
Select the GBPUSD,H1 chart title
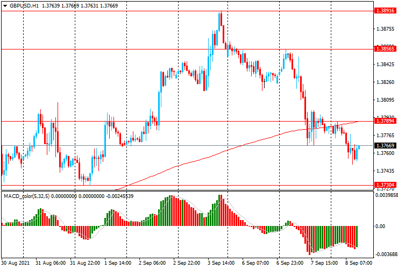24,5
